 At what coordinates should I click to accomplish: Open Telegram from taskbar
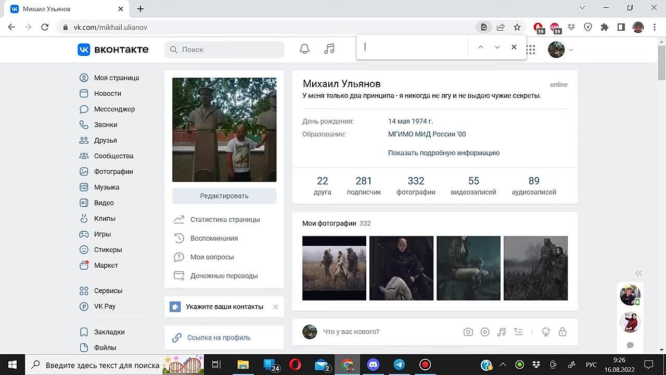[x=399, y=365]
